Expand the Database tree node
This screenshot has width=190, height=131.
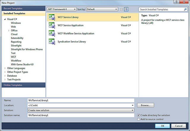coord(5,76)
